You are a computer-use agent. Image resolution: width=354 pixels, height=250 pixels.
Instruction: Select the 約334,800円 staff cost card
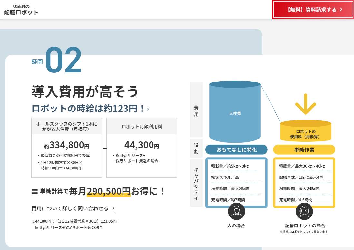click(x=67, y=148)
